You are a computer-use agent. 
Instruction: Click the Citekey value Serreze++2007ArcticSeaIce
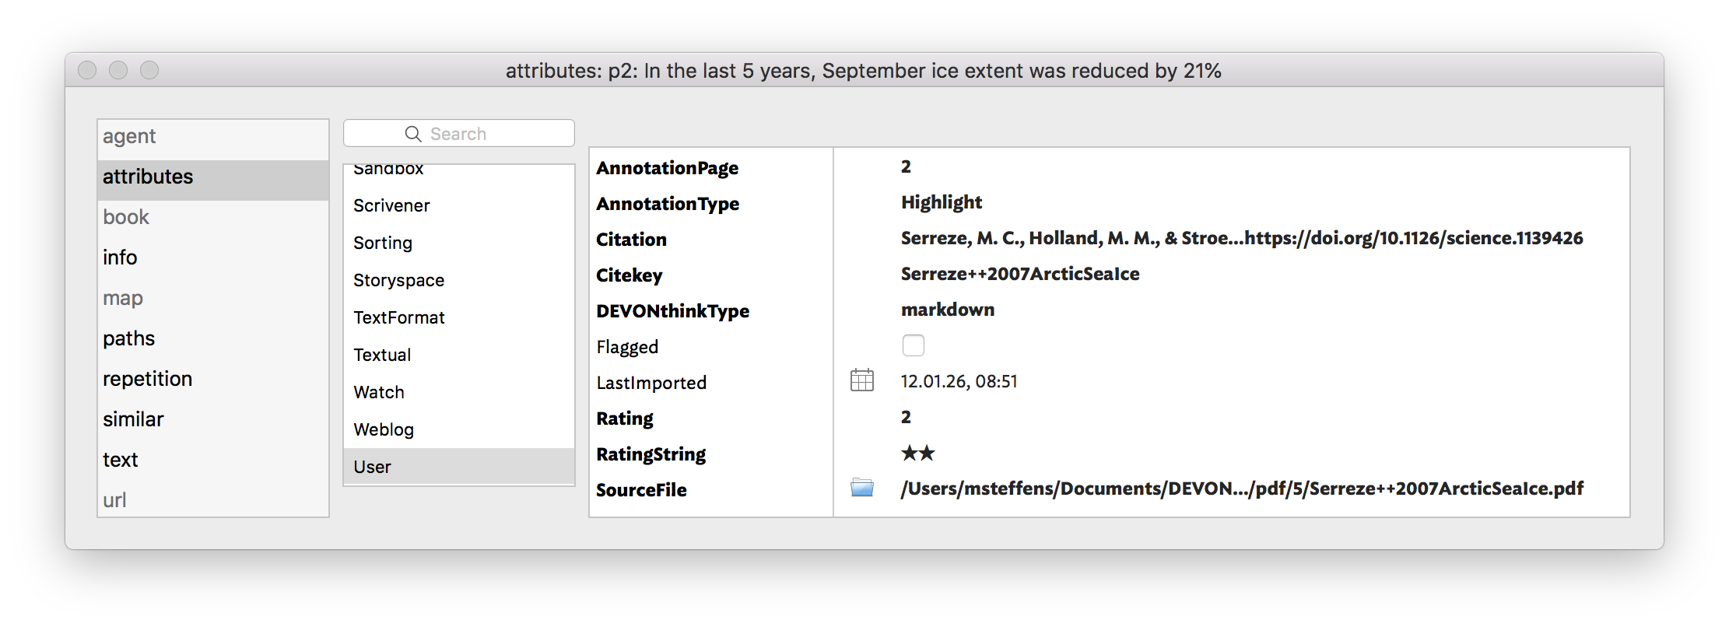[x=1019, y=274]
